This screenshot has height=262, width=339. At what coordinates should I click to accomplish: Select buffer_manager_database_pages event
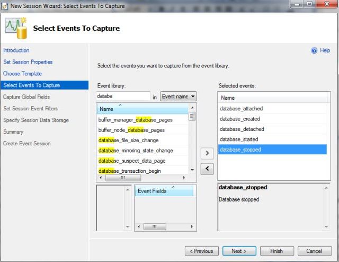point(142,120)
